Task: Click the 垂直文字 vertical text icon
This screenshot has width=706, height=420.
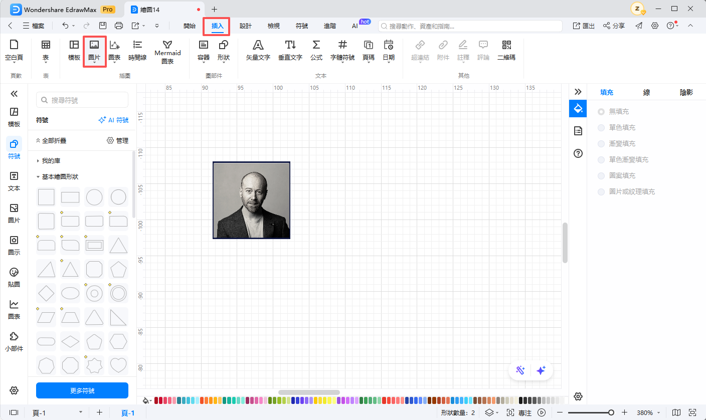Action: (290, 50)
